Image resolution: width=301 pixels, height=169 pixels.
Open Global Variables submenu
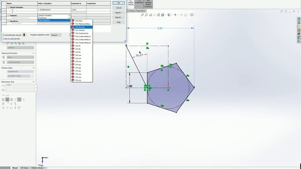click(54, 15)
